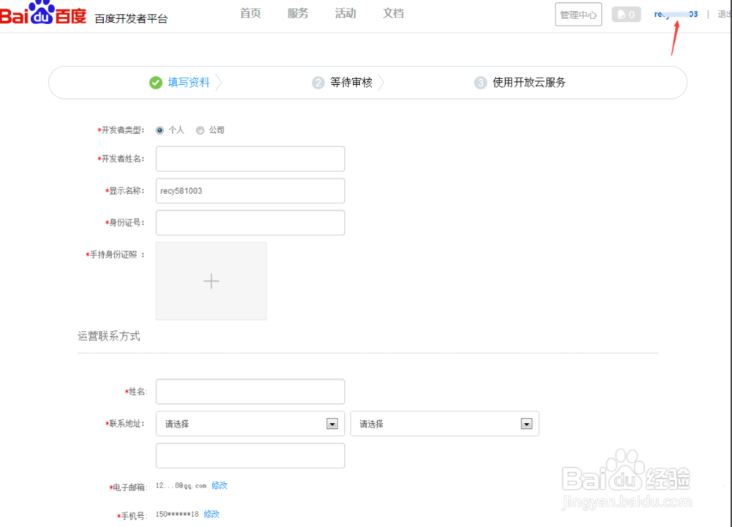Switch to the 活动 tab

[345, 12]
